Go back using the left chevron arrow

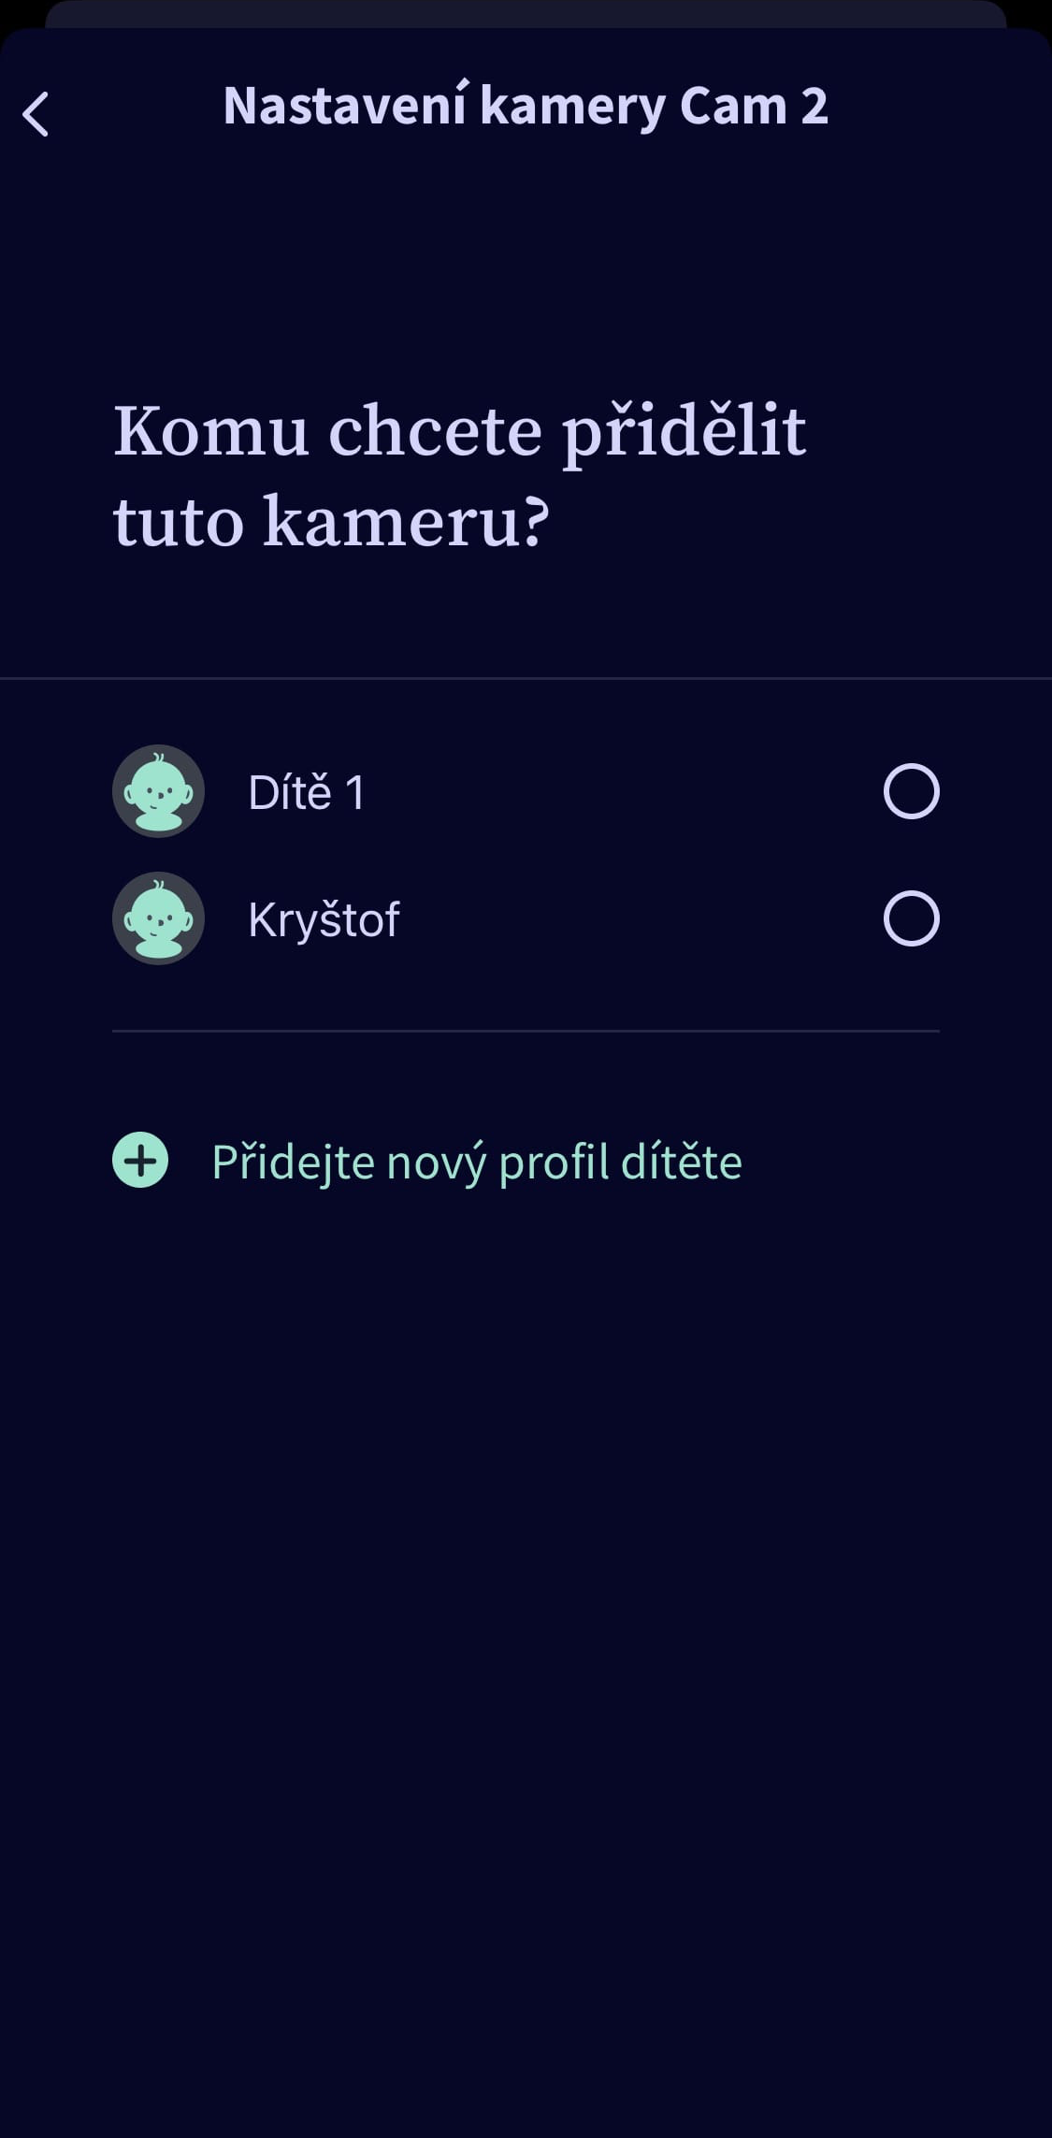coord(36,115)
